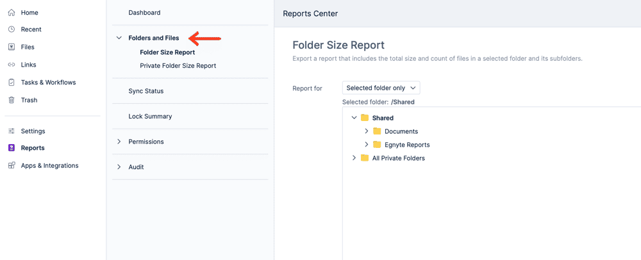Click the Home house icon
This screenshot has width=641, height=260.
point(12,13)
